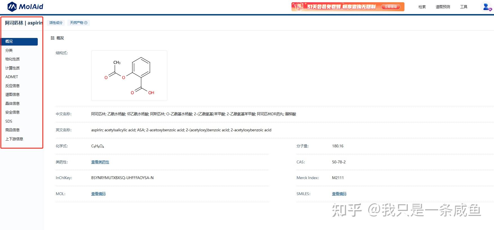
Task: Click the 活性成分 tag
Action: (56, 23)
